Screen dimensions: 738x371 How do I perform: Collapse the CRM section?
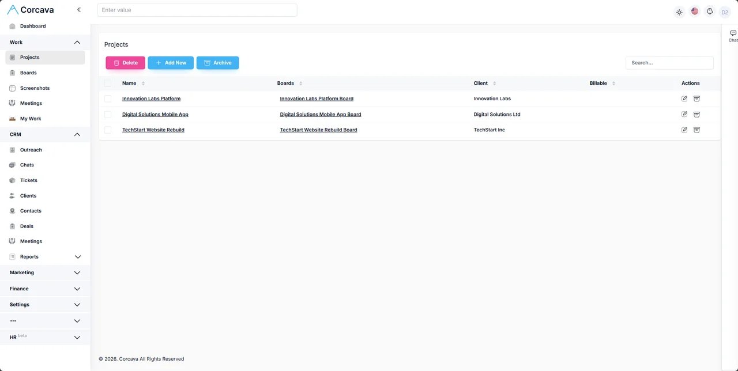pos(77,134)
